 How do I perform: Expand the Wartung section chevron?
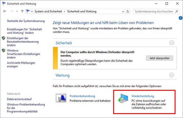point(171,75)
